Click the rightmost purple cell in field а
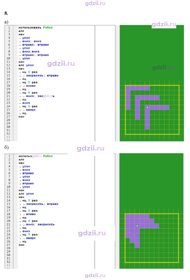The width and height of the screenshot is (190, 280). [167, 107]
